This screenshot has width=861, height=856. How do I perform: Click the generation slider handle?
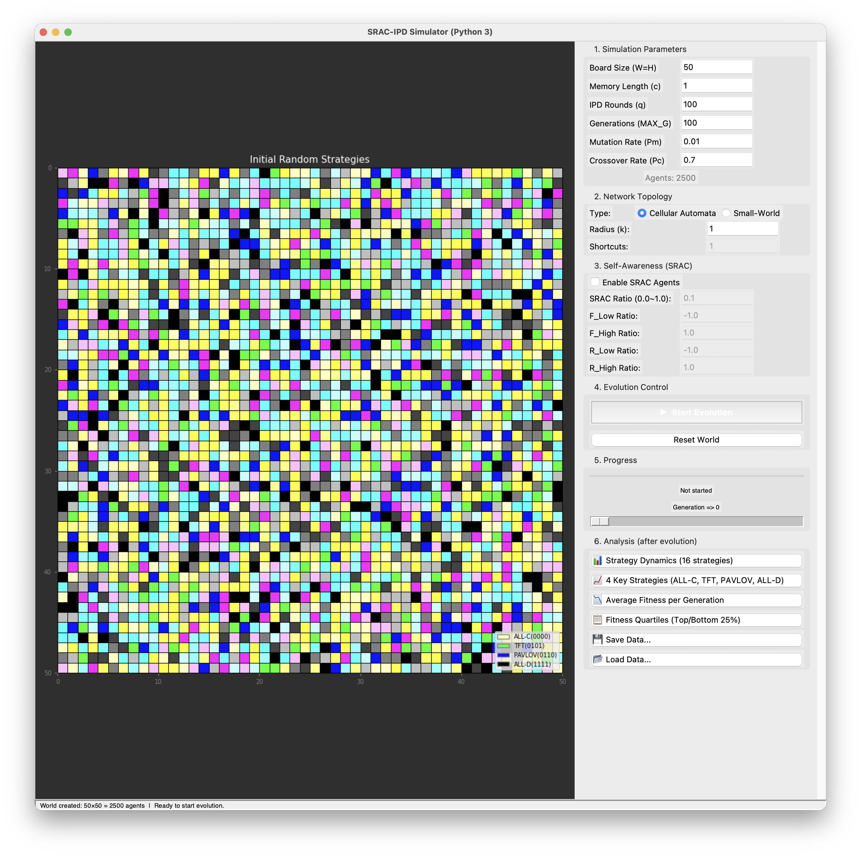[600, 521]
